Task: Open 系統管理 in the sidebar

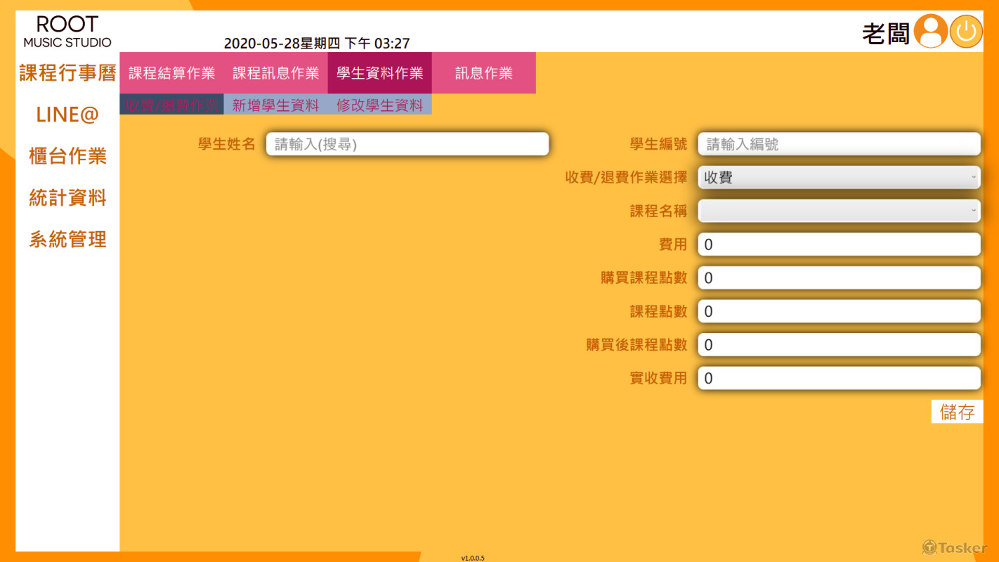Action: (x=67, y=240)
